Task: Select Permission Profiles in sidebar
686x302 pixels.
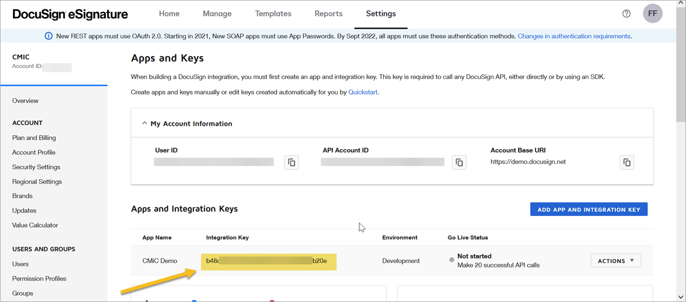Action: point(39,279)
